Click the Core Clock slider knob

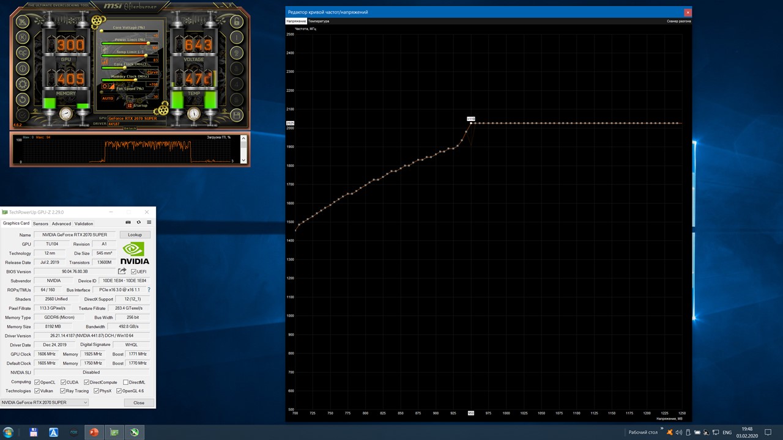tap(125, 67)
